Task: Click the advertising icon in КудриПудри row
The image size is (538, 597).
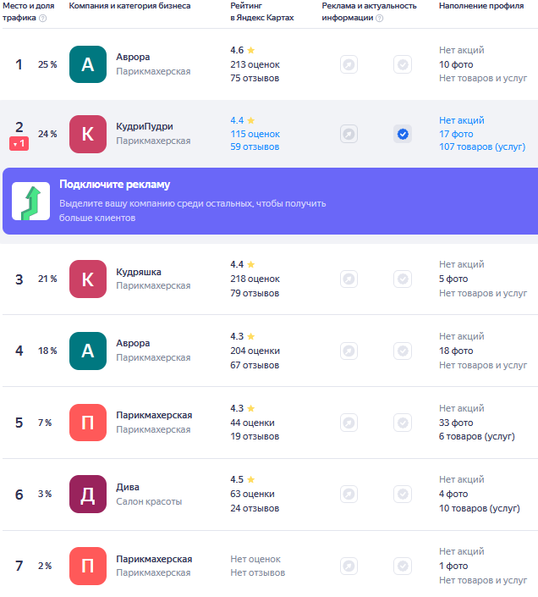Action: (349, 134)
